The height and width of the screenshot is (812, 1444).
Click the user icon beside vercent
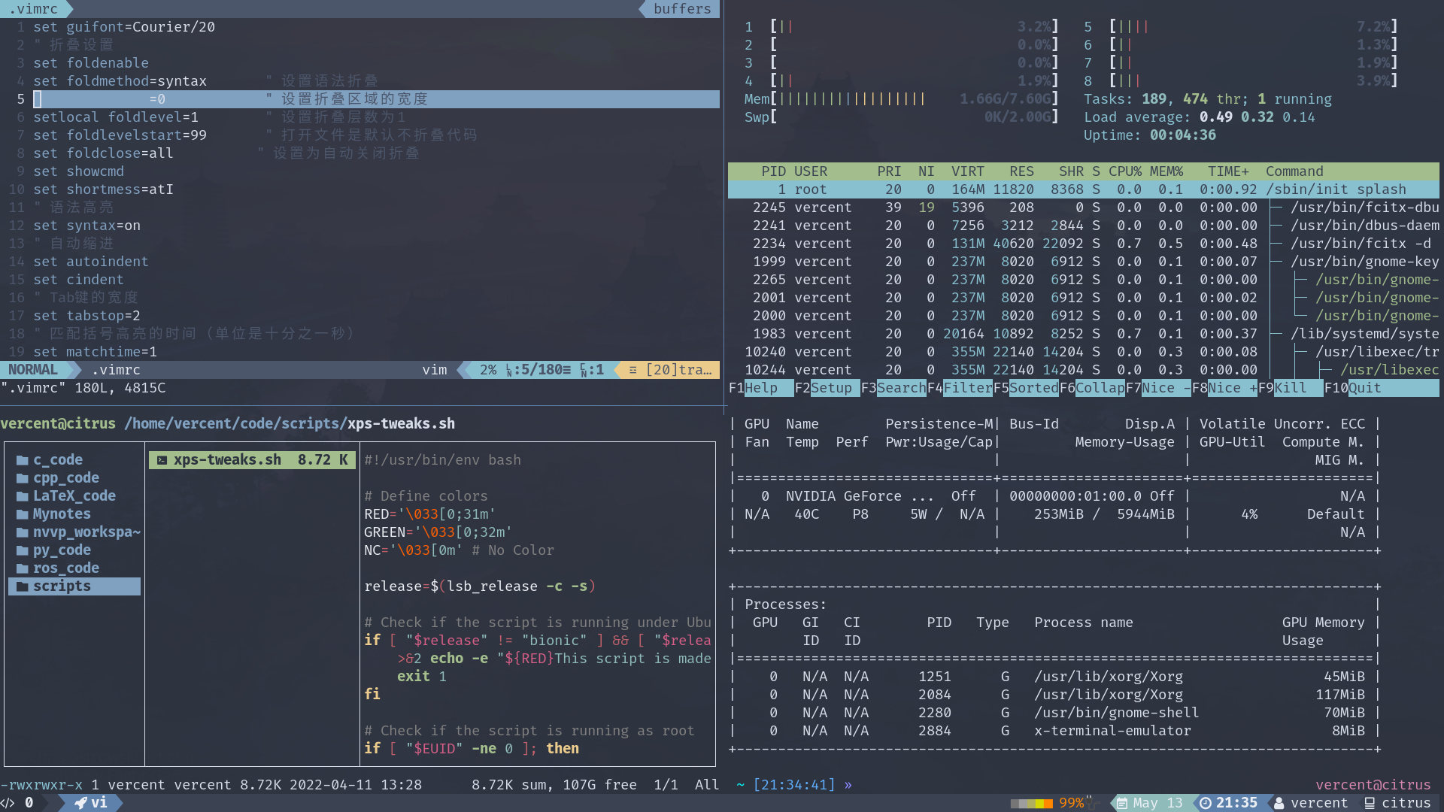1279,803
